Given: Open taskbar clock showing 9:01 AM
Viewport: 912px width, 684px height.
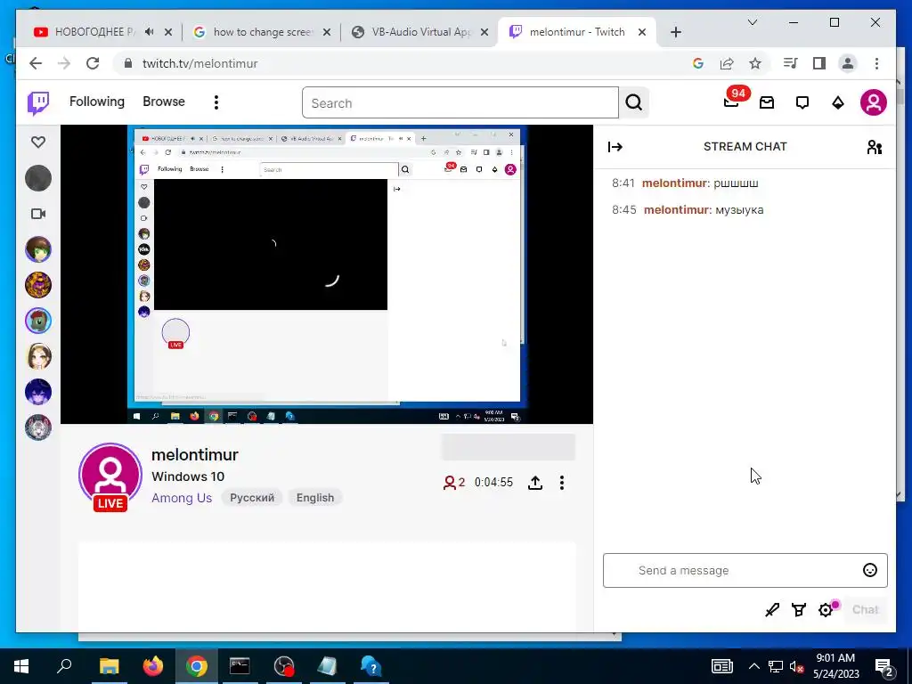Looking at the screenshot, I should coord(835,666).
